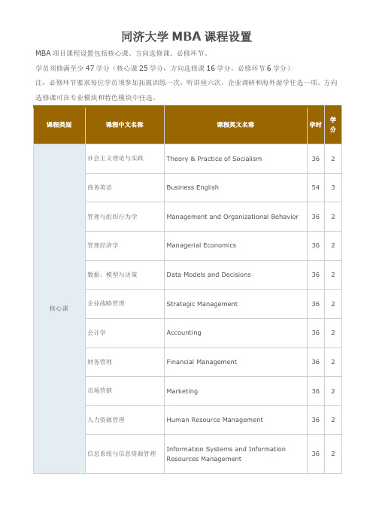373x528 pixels.
Task: Select the header cell 学分
Action: coord(333,125)
